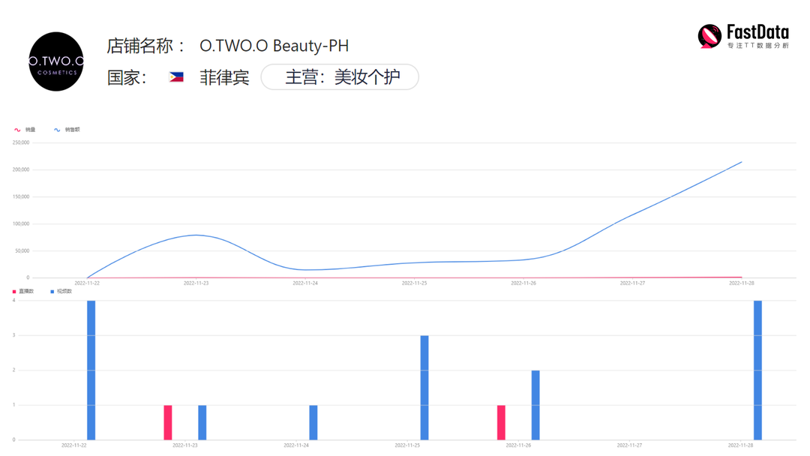This screenshot has height=456, width=810.
Task: Click the 专注TT数据分析 tagline
Action: [x=758, y=46]
